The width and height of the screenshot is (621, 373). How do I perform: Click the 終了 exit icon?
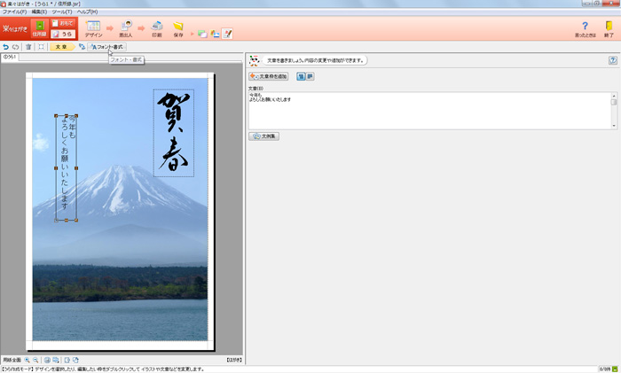click(609, 28)
